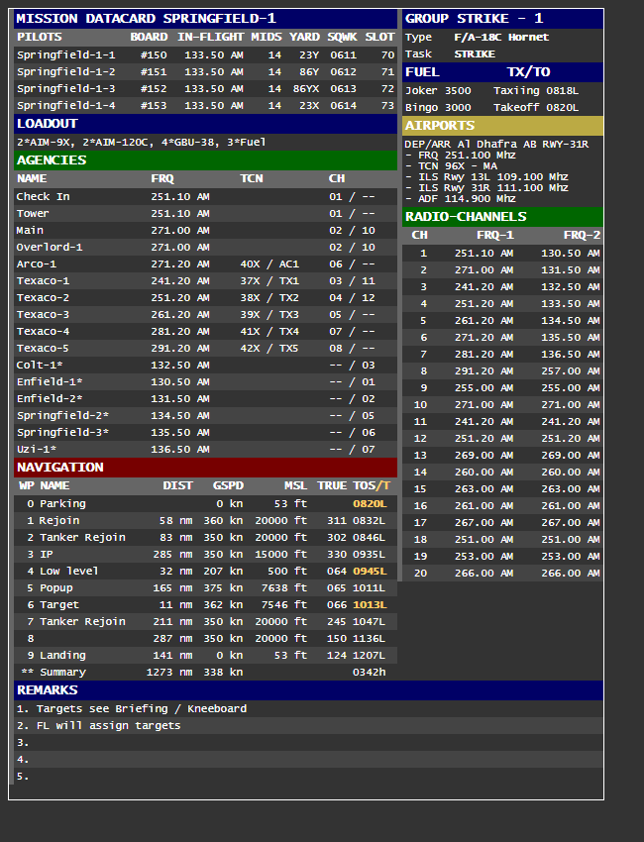Click the Bingo 3000 fuel value
The width and height of the screenshot is (644, 842).
click(438, 107)
